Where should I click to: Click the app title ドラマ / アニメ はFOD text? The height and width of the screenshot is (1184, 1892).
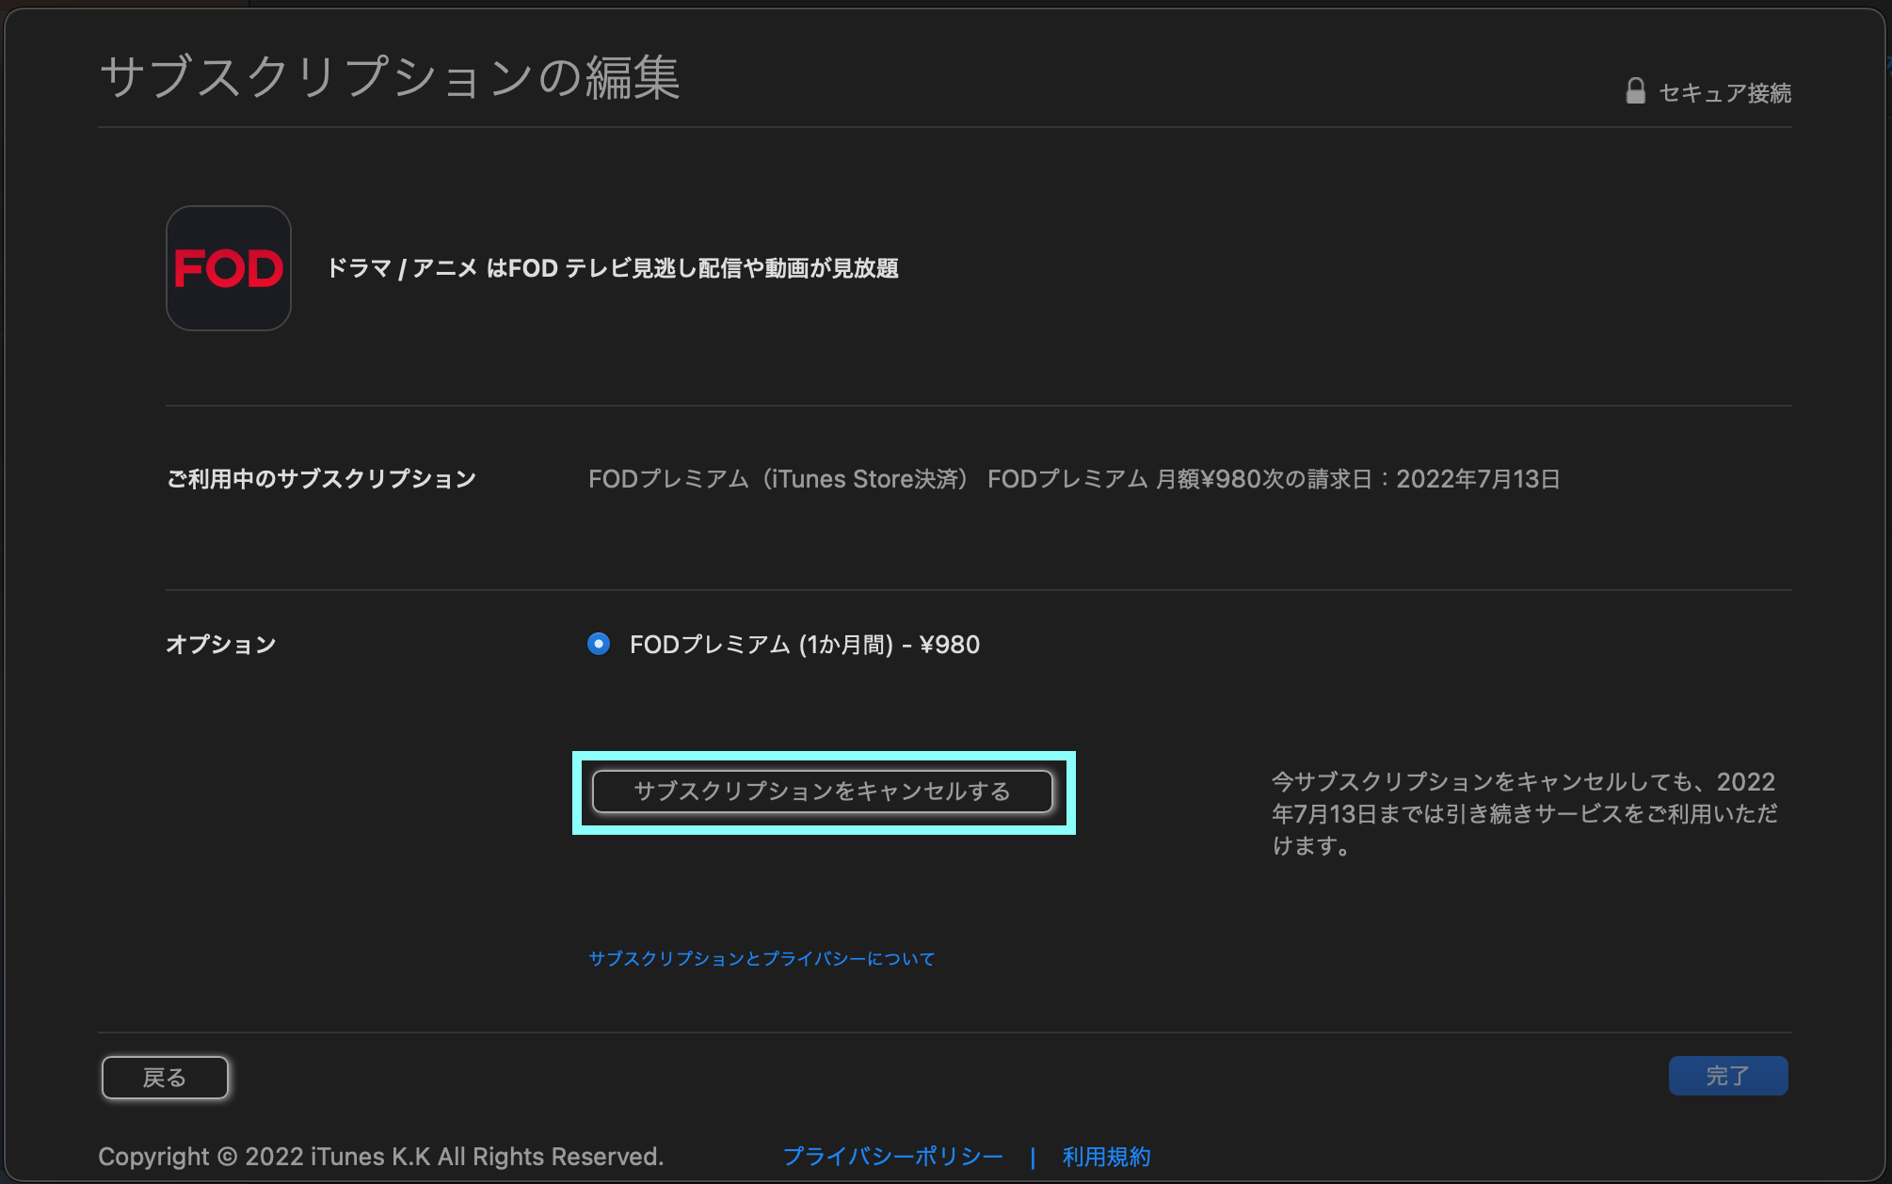(x=612, y=268)
